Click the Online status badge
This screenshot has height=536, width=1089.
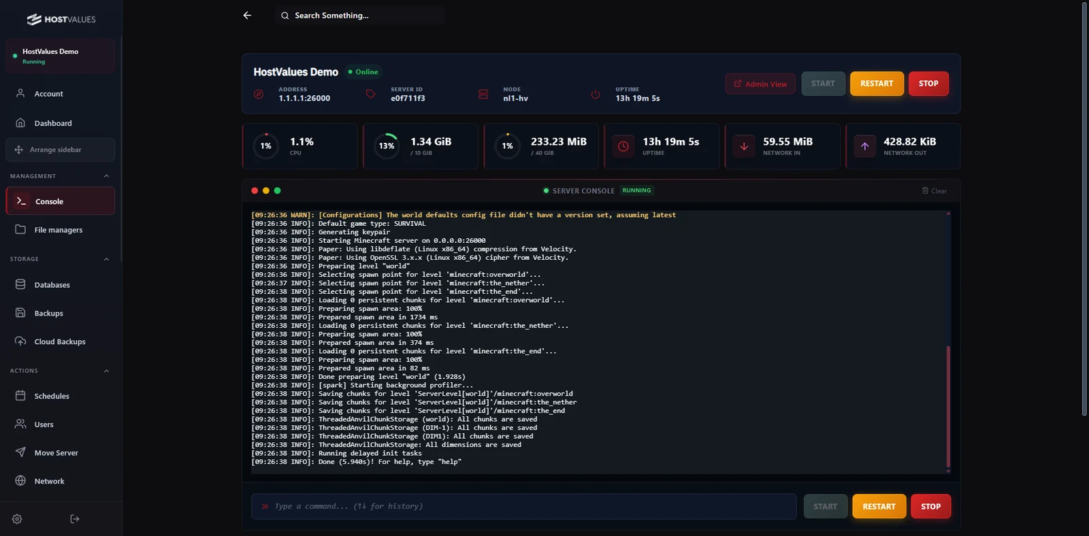point(363,72)
